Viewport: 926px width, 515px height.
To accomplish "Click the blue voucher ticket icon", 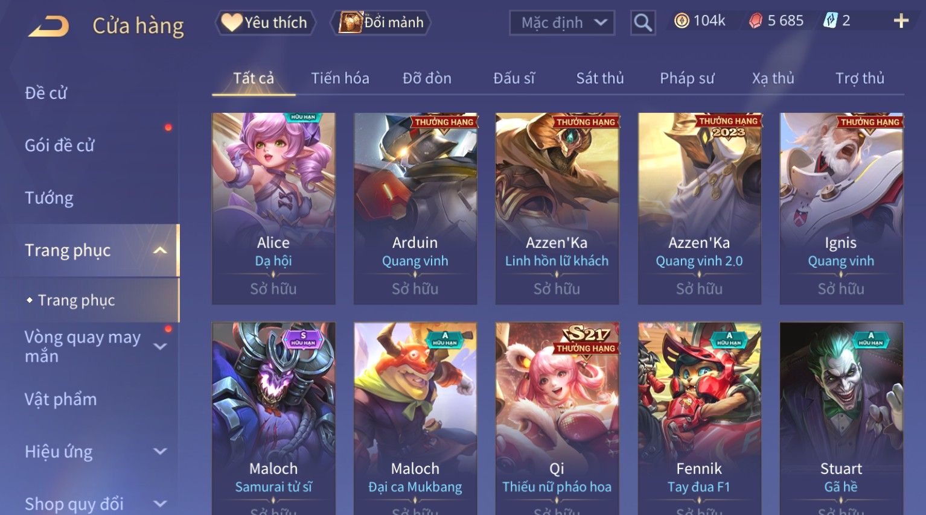I will (x=831, y=21).
